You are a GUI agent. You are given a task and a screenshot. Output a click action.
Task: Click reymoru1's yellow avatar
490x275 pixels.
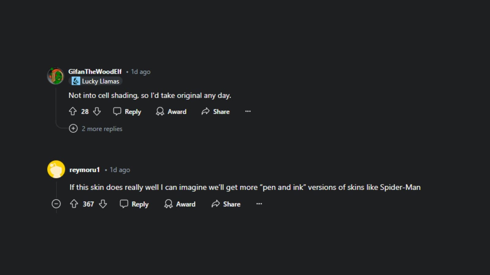56,169
